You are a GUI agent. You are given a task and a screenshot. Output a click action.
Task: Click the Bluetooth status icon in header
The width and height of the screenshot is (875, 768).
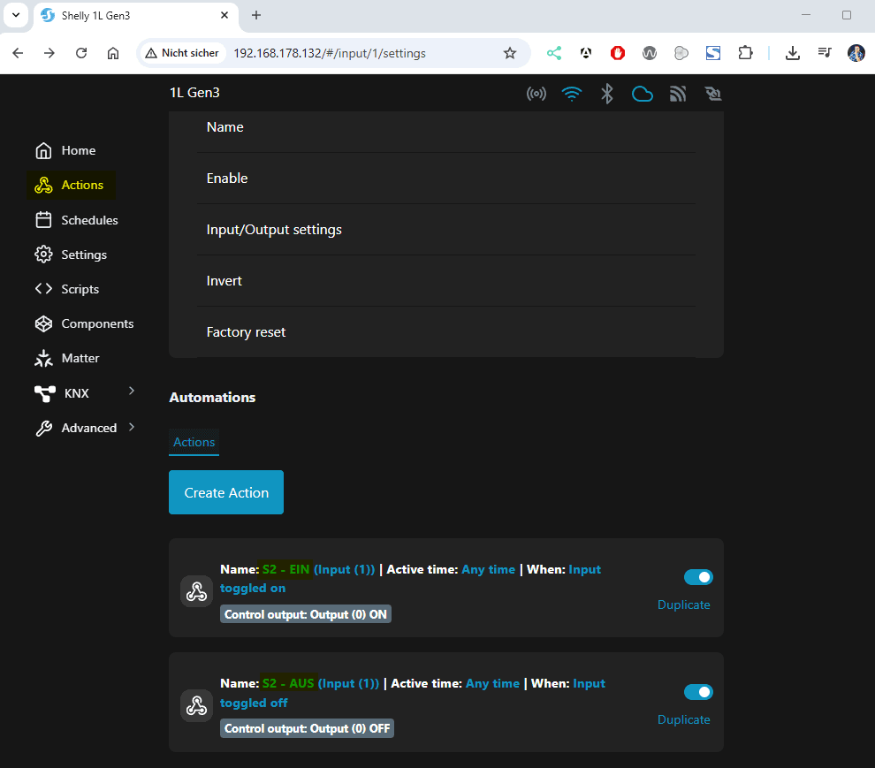(607, 94)
